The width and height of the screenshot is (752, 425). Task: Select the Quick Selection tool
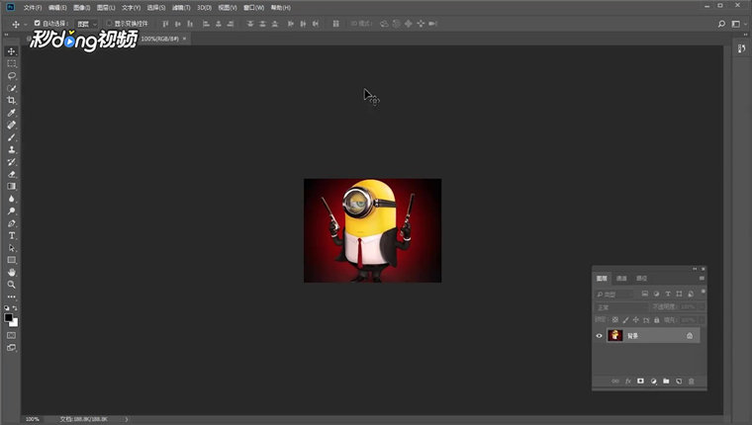coord(12,88)
